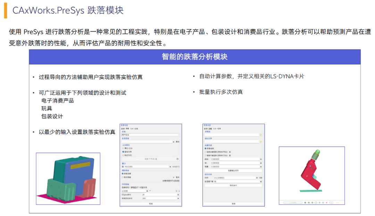The image size is (375, 216).
Task: Pause the drop animation
Action: 316,202
